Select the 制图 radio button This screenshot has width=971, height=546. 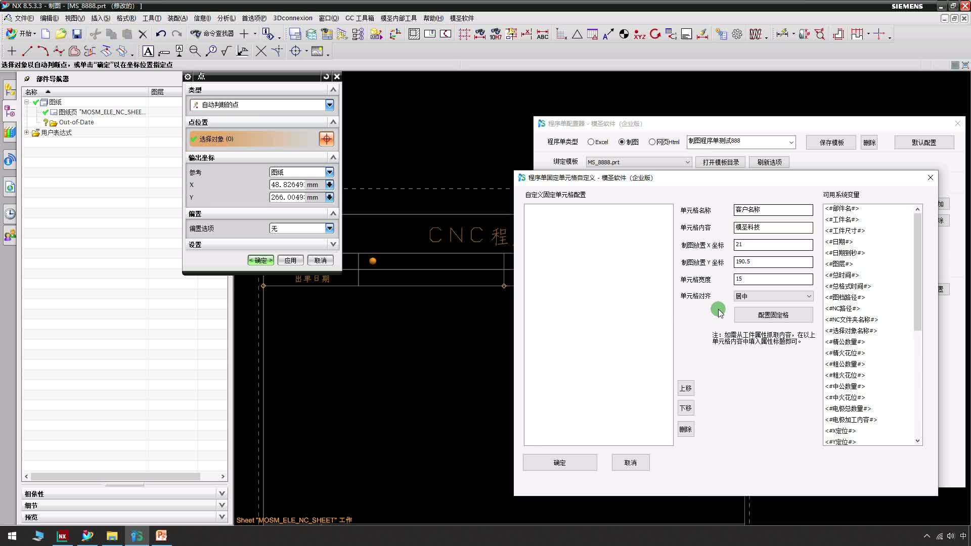[622, 142]
